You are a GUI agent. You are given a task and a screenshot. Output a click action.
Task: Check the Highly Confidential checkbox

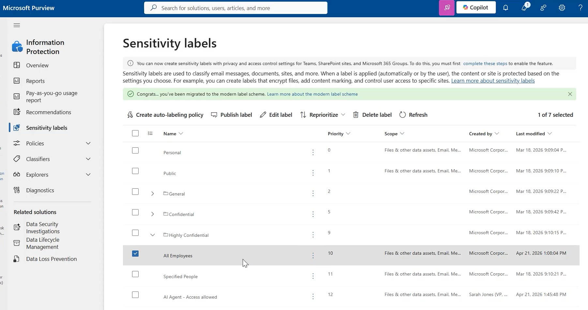pos(135,233)
